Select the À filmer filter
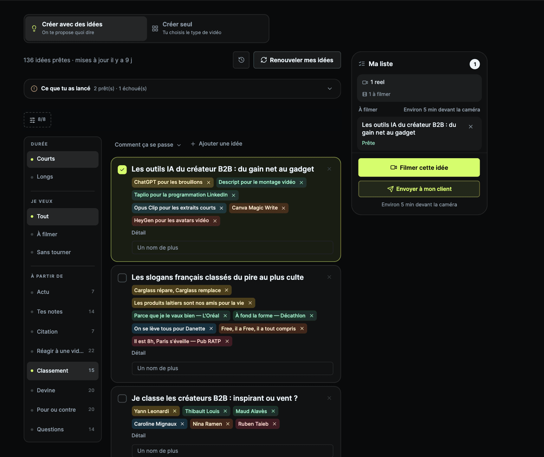The image size is (544, 457). point(63,234)
